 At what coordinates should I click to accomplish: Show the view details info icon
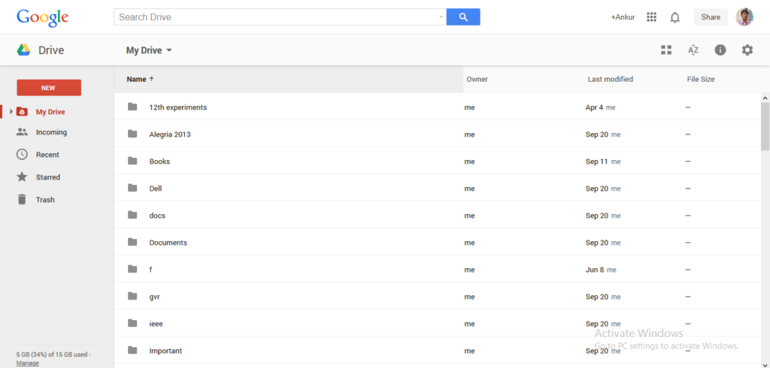coord(720,50)
